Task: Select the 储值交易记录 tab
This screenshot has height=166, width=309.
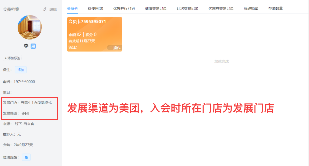Action: pos(156,9)
